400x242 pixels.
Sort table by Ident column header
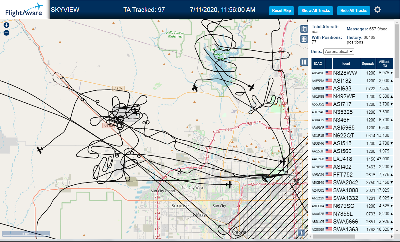tap(346, 64)
